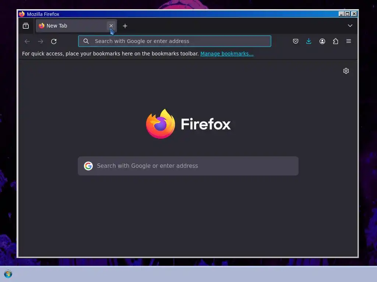Screen dimensions: 377x282
Task: Click the Firefox icon in title bar
Action: point(22,14)
